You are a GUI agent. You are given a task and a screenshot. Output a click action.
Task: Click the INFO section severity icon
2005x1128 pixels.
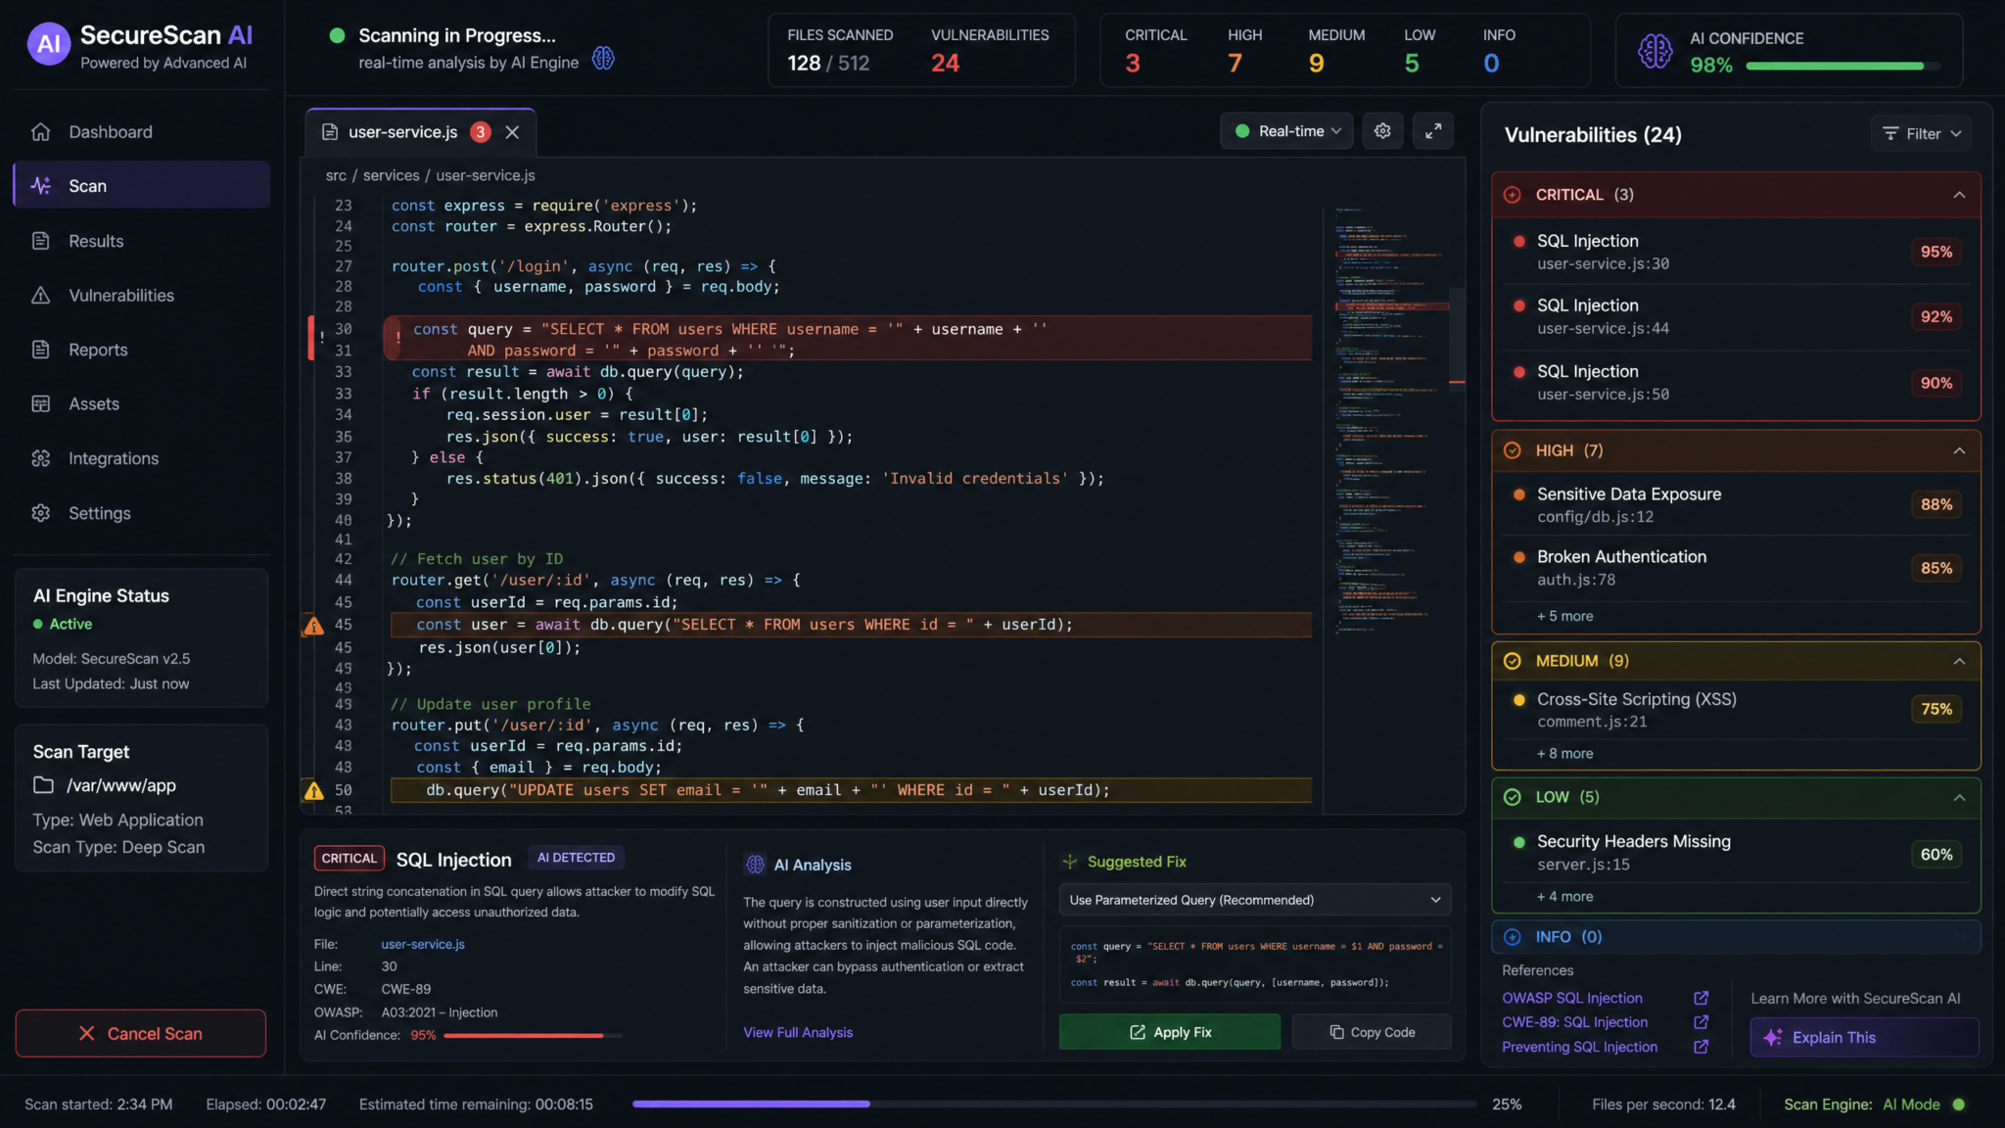(1513, 937)
